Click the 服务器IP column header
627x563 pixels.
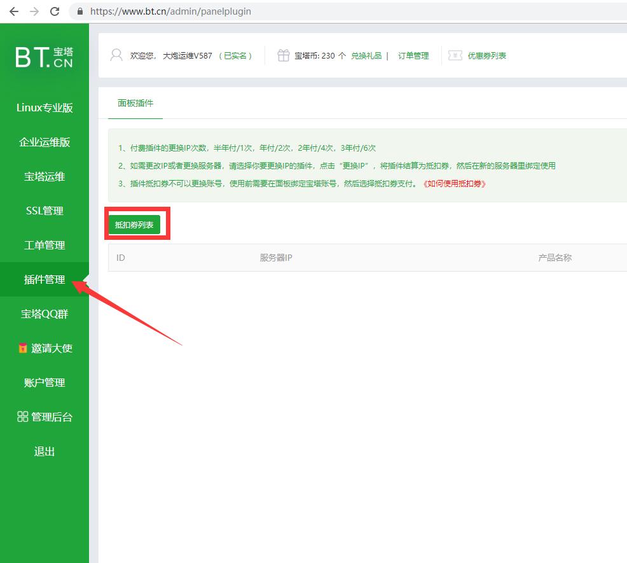(x=276, y=258)
